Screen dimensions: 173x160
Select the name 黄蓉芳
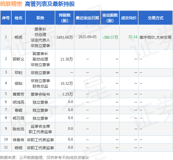19,94
